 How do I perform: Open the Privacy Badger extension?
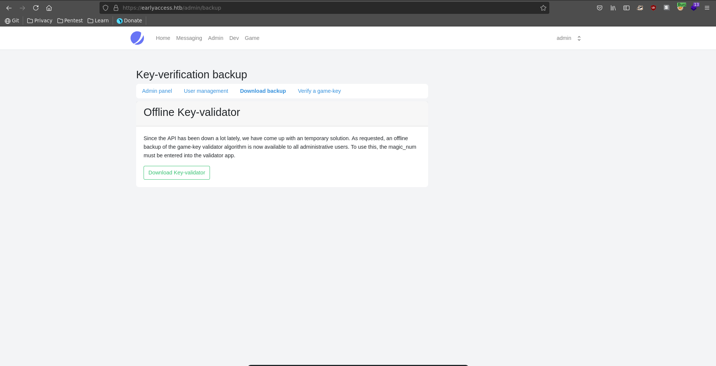pyautogui.click(x=640, y=8)
